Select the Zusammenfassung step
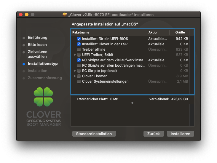Screen dimensions: 217x163 click(x=45, y=78)
